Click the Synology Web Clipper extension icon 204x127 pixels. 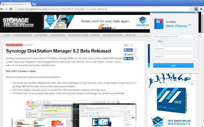tap(196, 9)
